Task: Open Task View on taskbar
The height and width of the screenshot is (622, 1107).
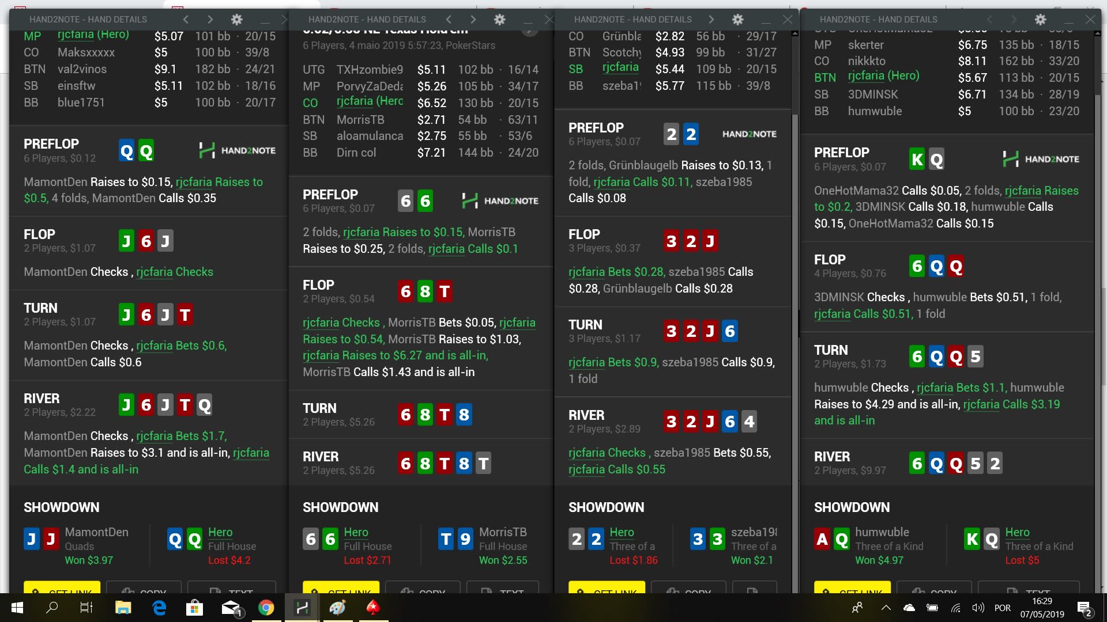Action: click(86, 608)
